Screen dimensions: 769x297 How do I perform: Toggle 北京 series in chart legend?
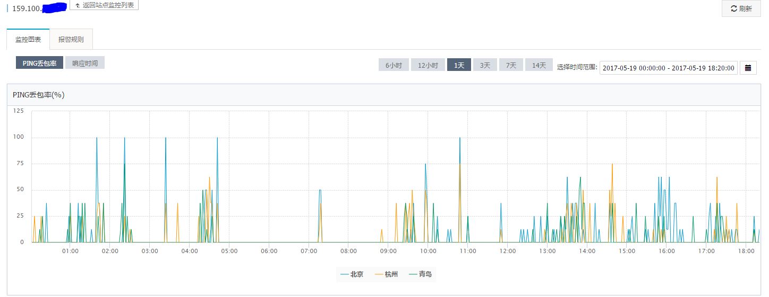point(352,274)
